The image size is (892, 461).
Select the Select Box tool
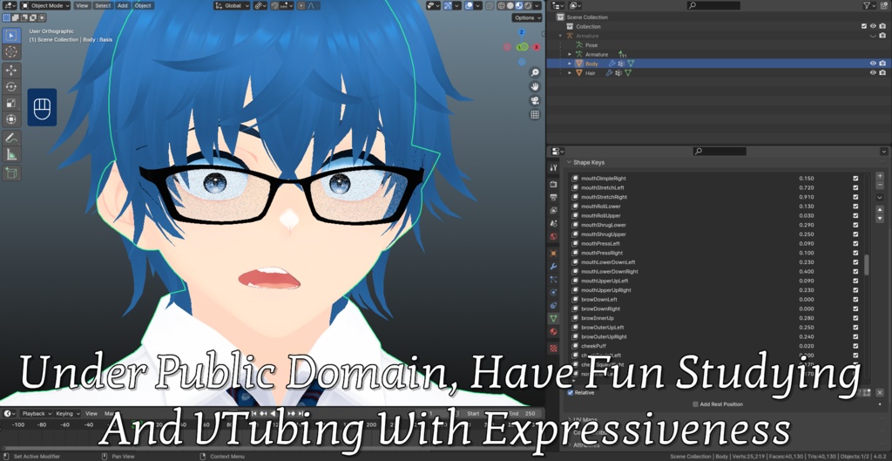11,35
